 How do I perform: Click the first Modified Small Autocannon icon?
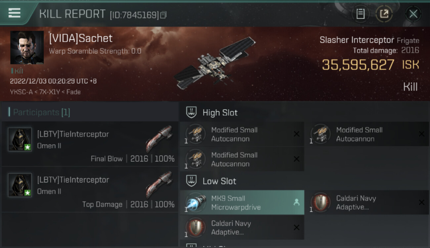click(x=195, y=134)
